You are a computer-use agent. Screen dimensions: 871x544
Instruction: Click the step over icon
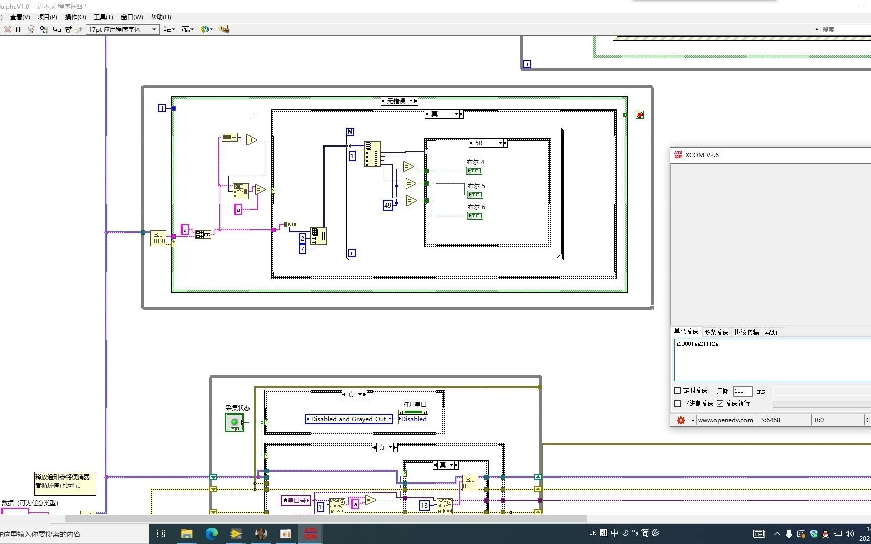click(x=68, y=30)
